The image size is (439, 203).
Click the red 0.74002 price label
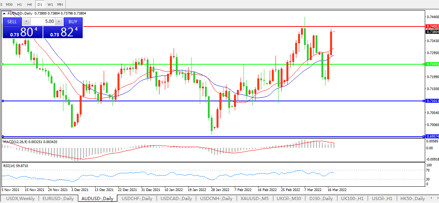coord(432,27)
